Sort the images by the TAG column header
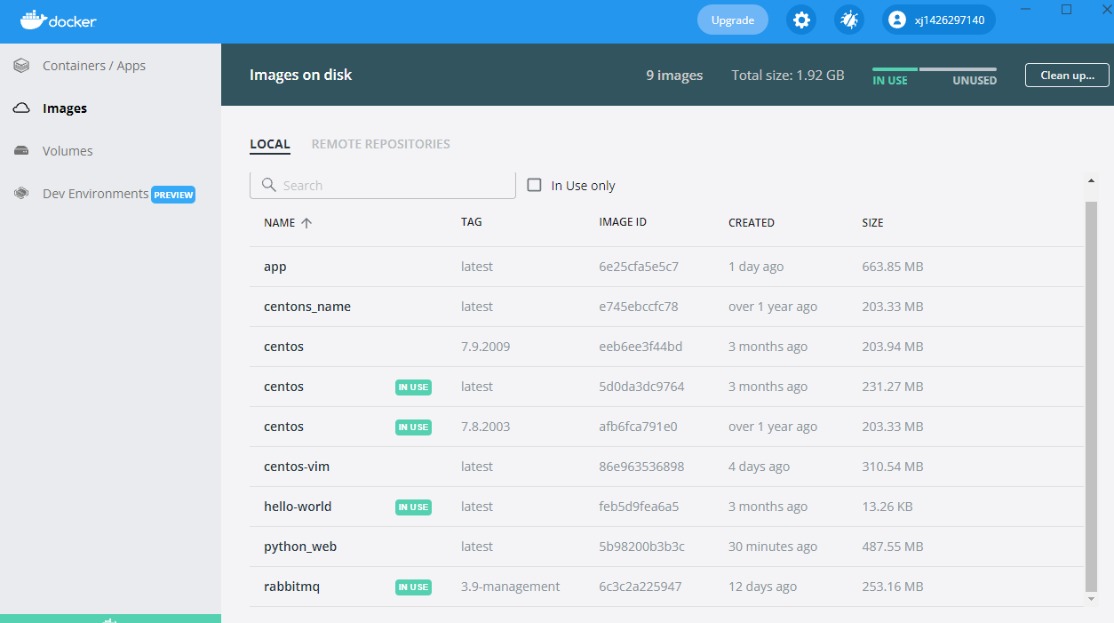Screen dimensions: 1114x623 (472, 222)
